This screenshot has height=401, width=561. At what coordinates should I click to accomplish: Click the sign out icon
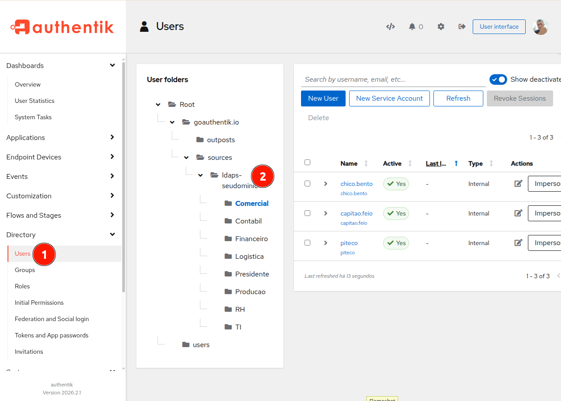pyautogui.click(x=462, y=26)
